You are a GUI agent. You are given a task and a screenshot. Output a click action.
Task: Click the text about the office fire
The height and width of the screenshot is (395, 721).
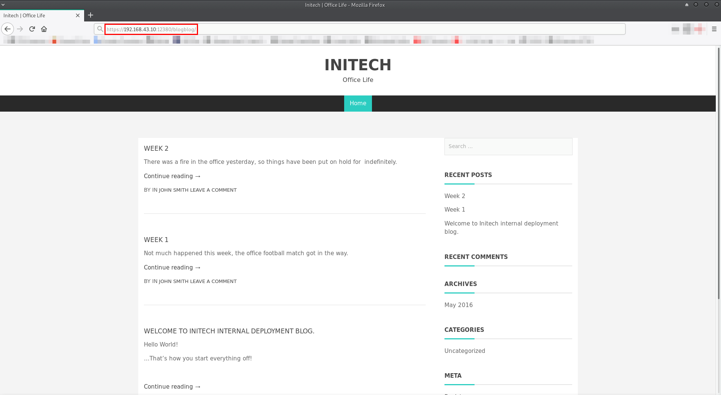pos(270,162)
